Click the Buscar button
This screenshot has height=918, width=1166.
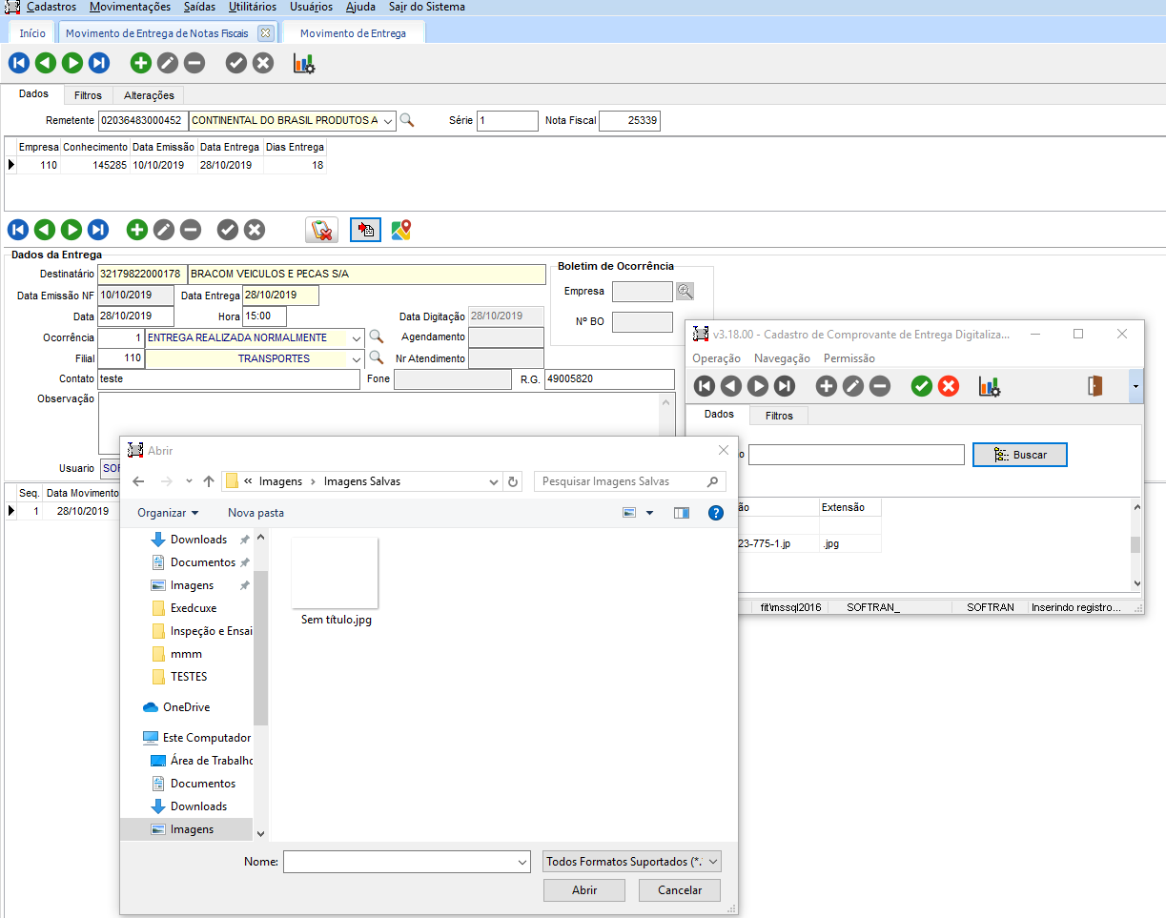click(x=1019, y=455)
